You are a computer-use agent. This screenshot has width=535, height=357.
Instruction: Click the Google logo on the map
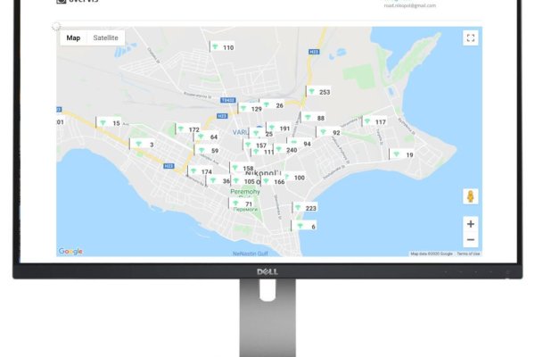tap(70, 252)
